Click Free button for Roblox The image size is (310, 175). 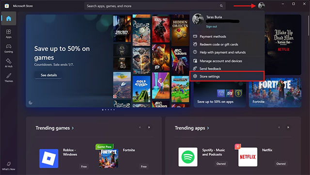pos(84,166)
